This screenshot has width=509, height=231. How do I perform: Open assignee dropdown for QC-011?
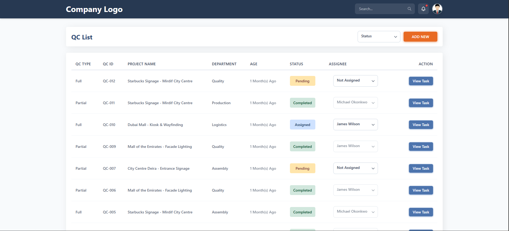tap(355, 103)
